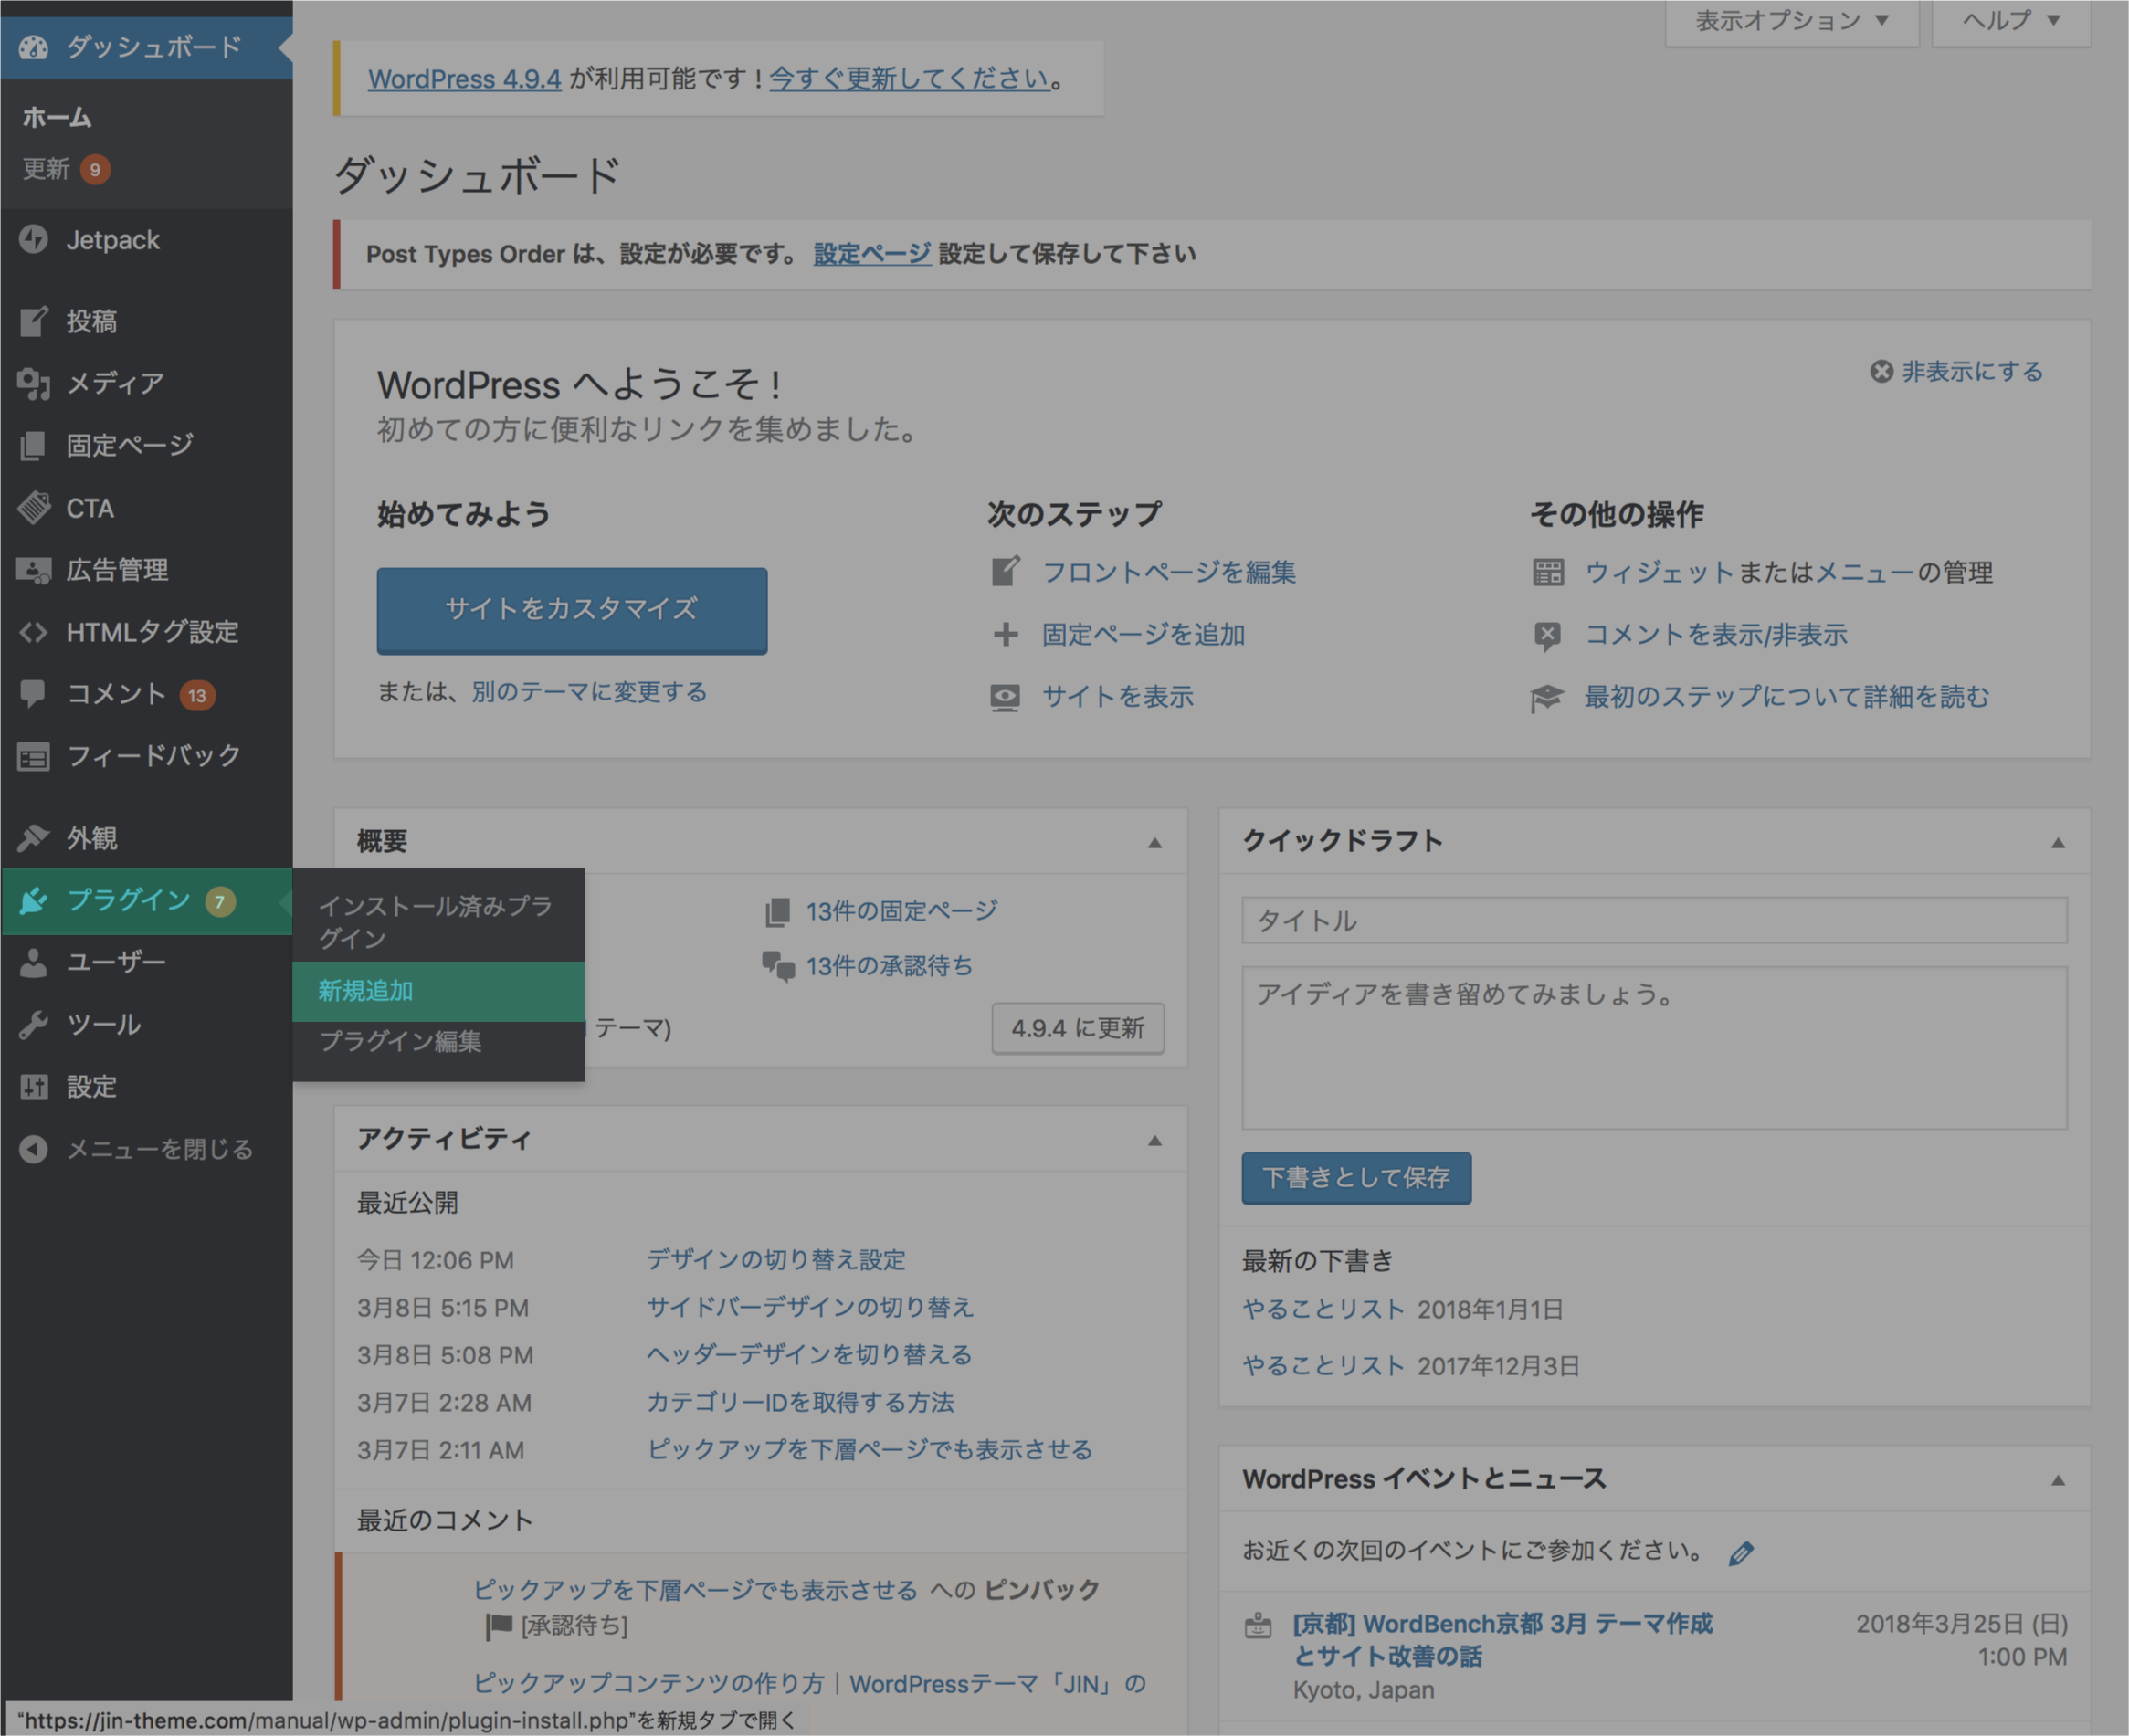The height and width of the screenshot is (1736, 2129).
Task: Open post デザインの切り替え設定
Action: click(776, 1260)
